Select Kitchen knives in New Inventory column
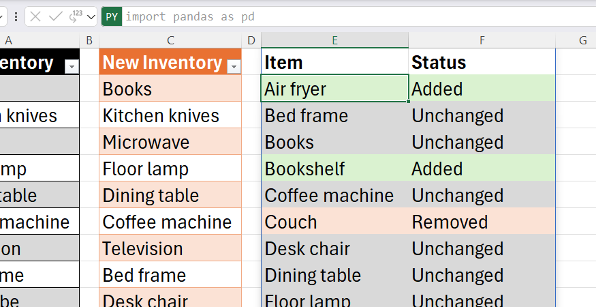Viewport: 596px width, 307px height. click(170, 115)
